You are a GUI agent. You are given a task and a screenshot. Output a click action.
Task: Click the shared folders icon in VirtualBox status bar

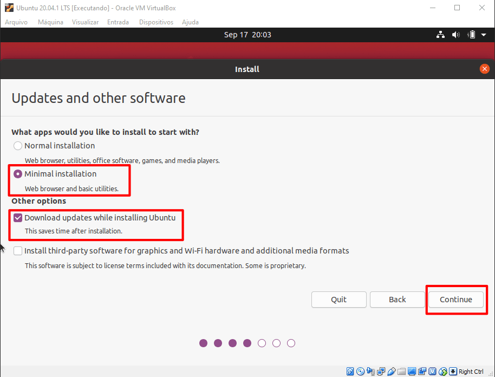coord(401,372)
